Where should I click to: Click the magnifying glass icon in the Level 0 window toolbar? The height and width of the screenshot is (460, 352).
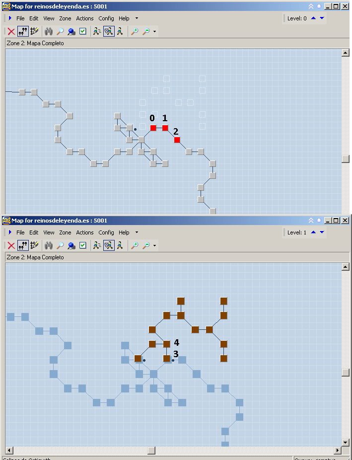click(x=60, y=31)
